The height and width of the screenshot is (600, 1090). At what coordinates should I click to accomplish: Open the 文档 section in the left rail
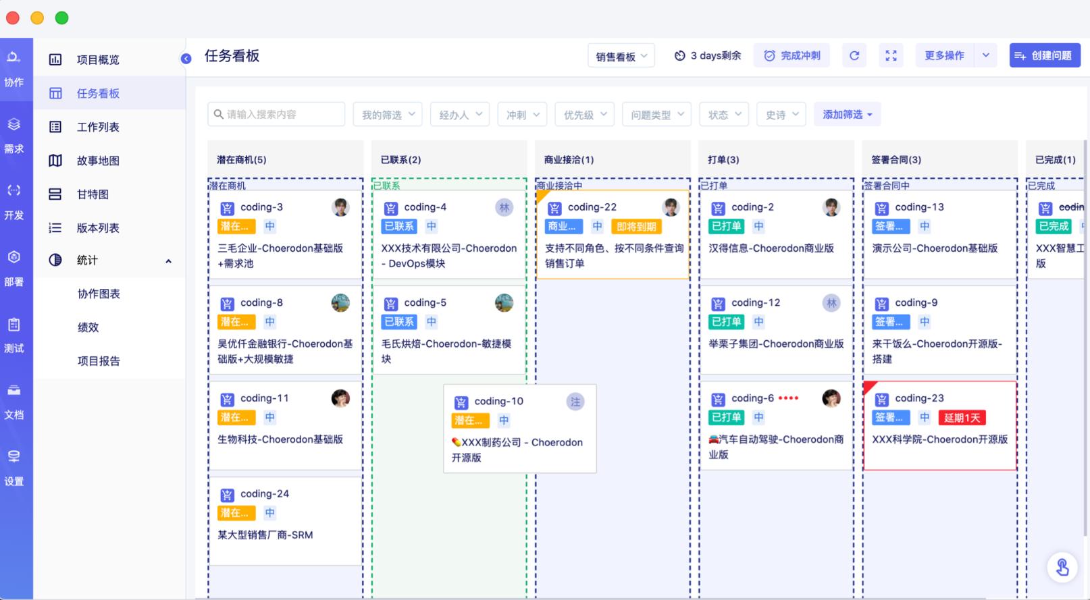14,402
